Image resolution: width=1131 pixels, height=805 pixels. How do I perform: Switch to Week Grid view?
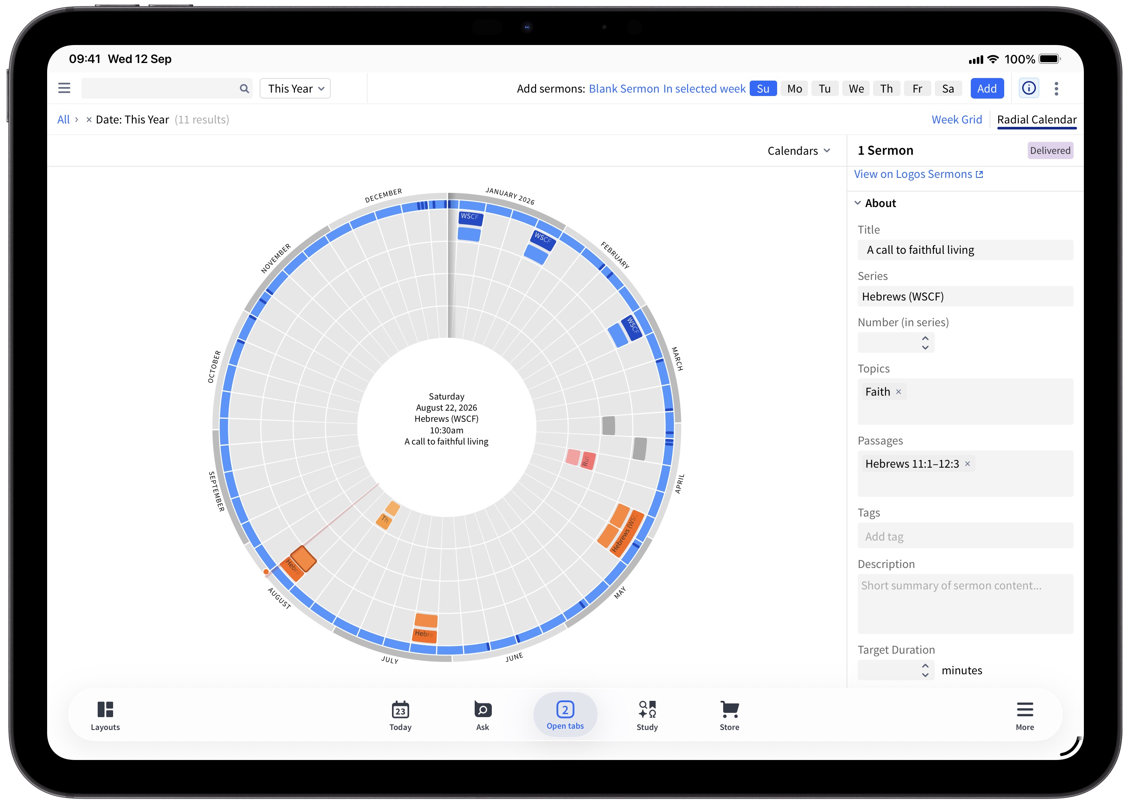click(956, 120)
